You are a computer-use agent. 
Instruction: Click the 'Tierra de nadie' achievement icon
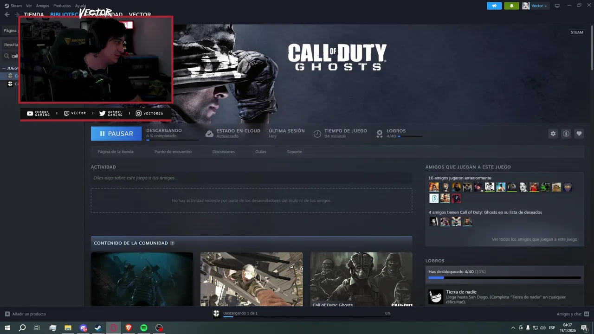pos(436,297)
